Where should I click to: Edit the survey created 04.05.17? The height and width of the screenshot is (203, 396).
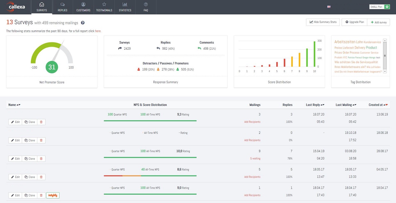(x=15, y=177)
